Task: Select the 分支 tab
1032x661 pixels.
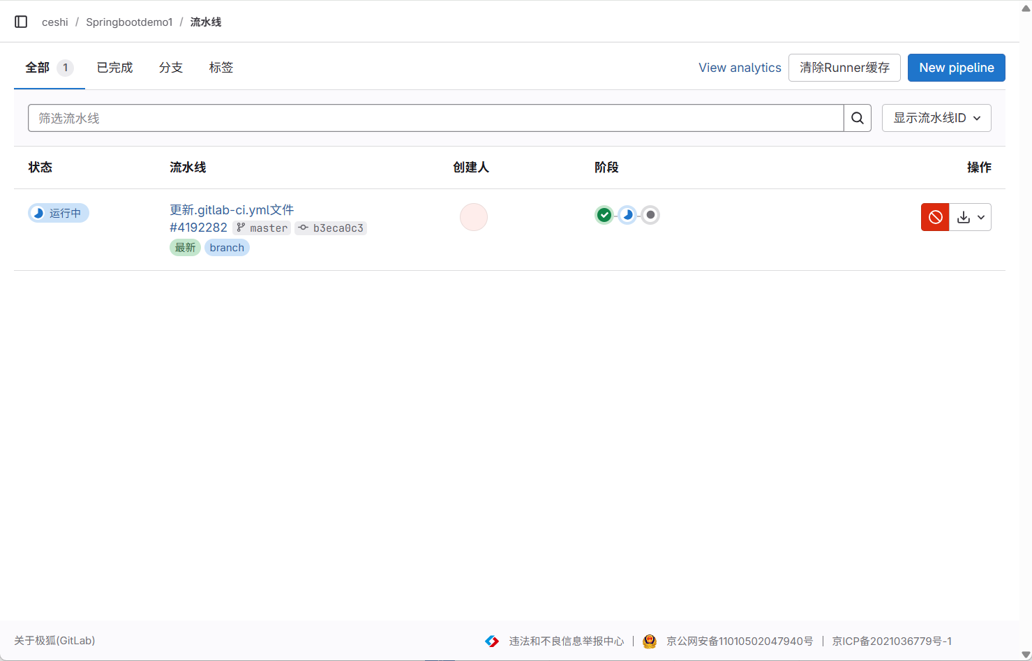Action: 170,67
